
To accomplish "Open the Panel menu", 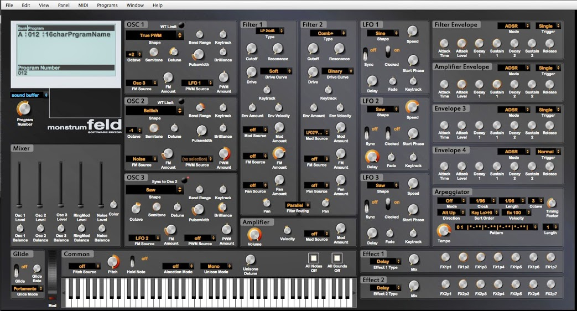I will pos(64,5).
